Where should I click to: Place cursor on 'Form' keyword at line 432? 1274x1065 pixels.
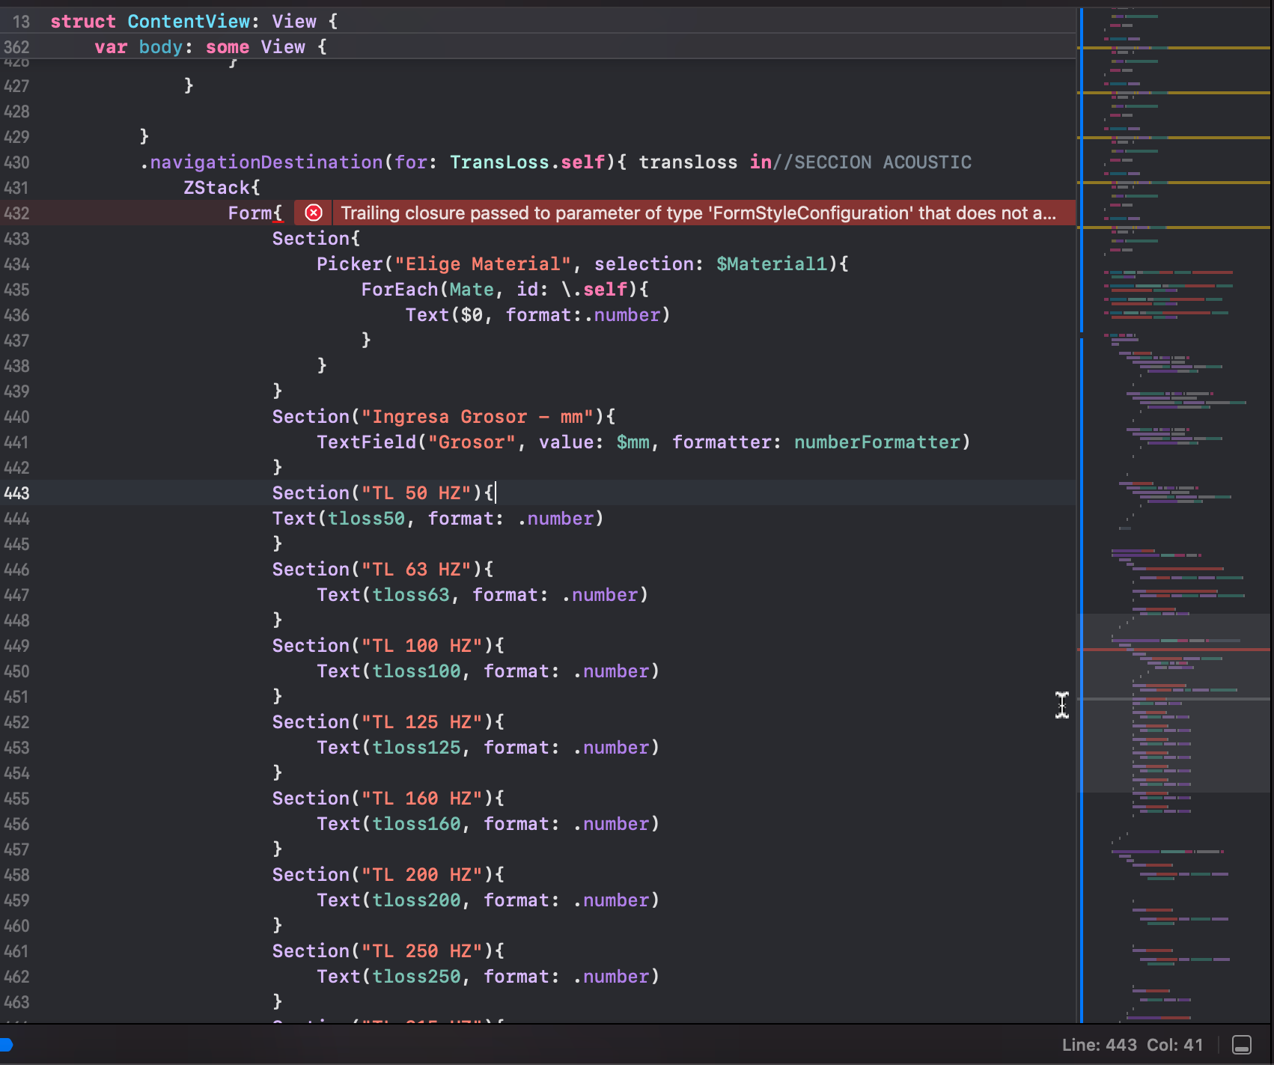[x=249, y=213]
